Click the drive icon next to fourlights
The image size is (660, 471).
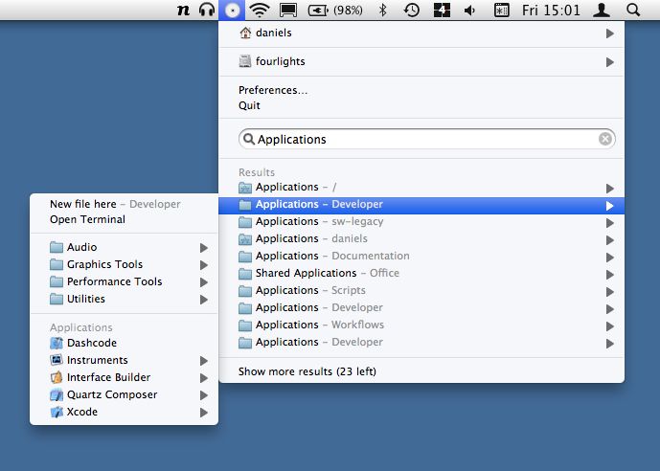(245, 61)
